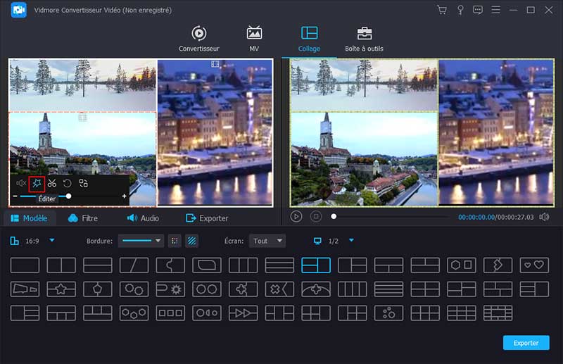563x364 pixels.
Task: Open the shopping cart icon
Action: (442, 10)
